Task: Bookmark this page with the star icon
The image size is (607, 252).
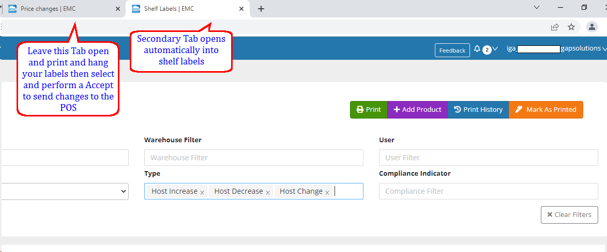Action: pyautogui.click(x=571, y=27)
